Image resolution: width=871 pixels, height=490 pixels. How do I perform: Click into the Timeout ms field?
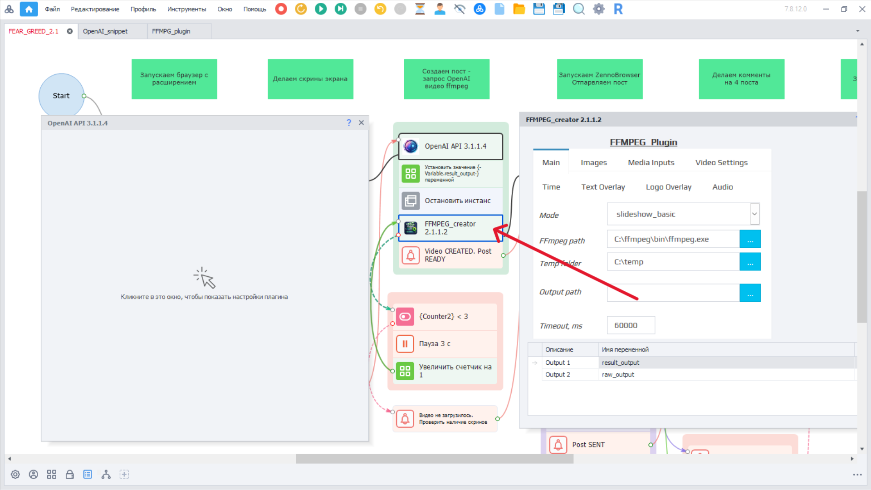(631, 325)
